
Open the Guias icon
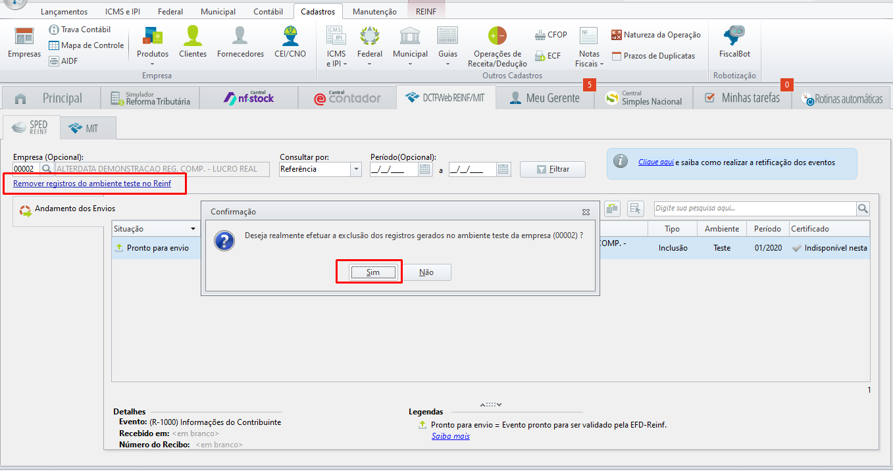(447, 45)
